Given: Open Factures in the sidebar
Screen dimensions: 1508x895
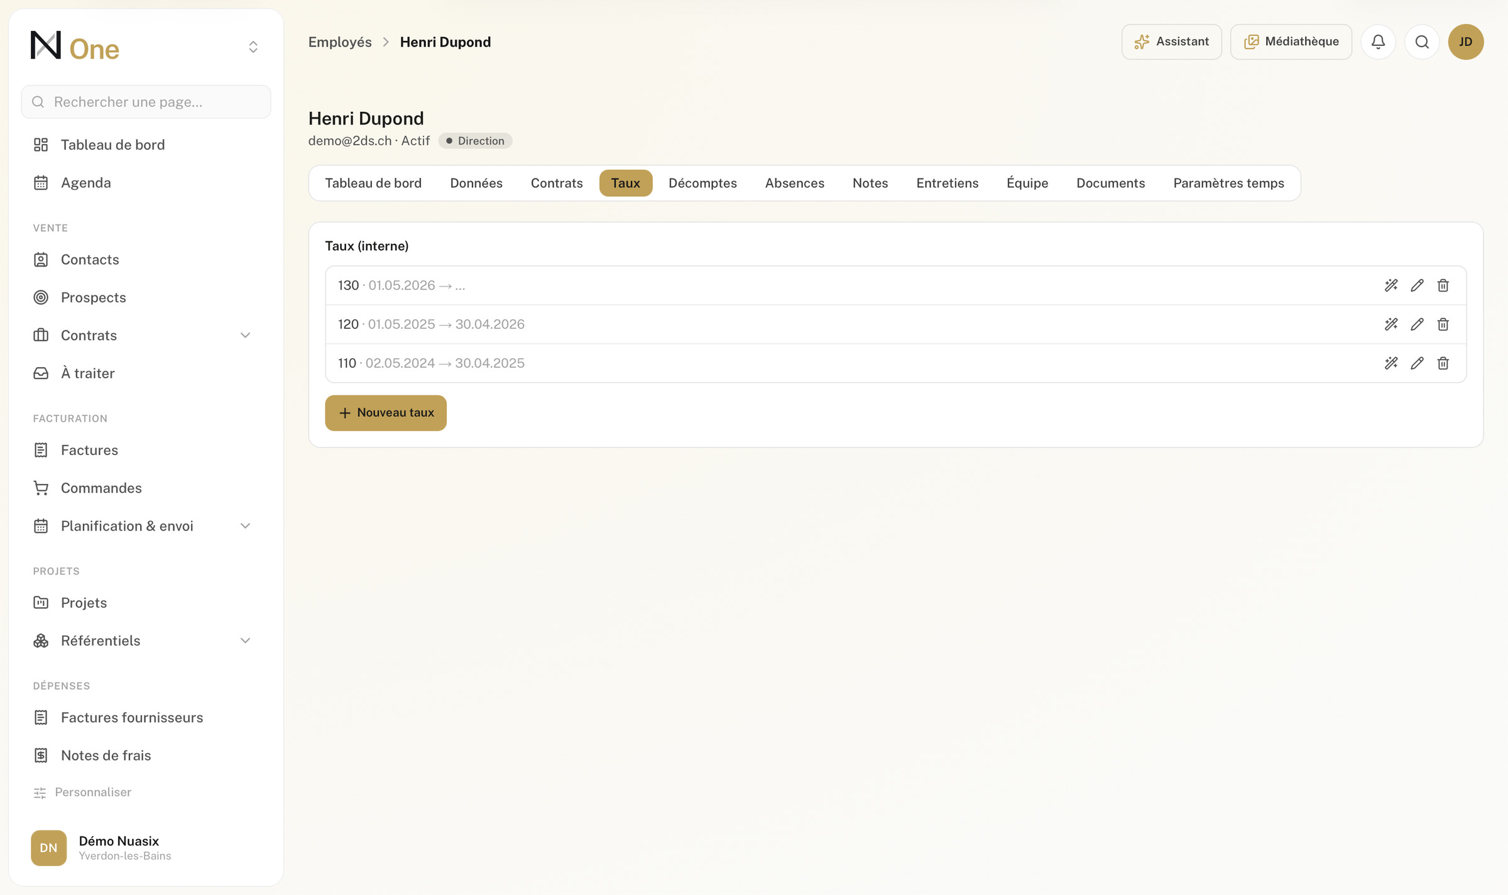Looking at the screenshot, I should pos(146,450).
